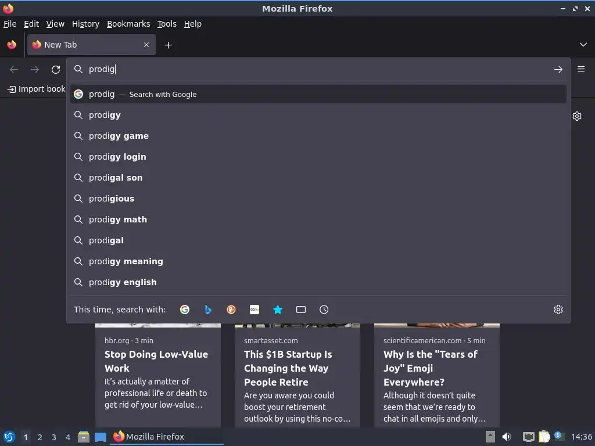Screen dimensions: 595x446
Task: Open the Edit menu
Action: [x=31, y=24]
